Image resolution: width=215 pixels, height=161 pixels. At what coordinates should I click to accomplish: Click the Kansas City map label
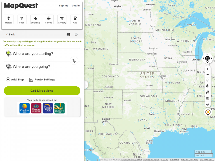pos(163,77)
